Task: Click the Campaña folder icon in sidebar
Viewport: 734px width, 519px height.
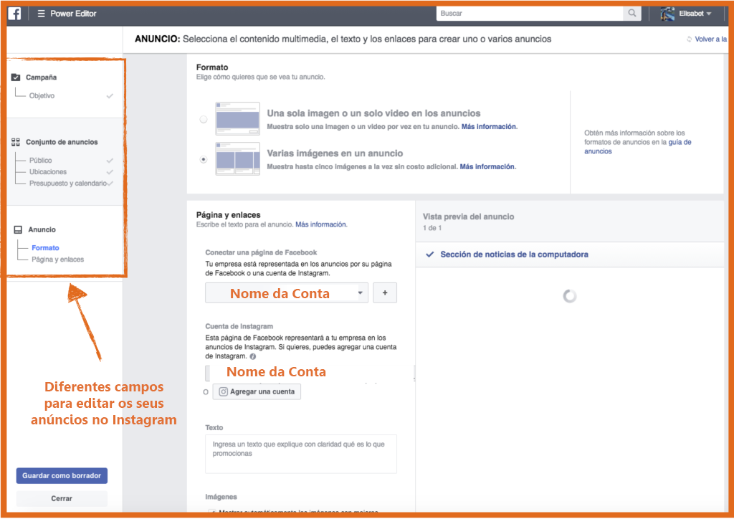Action: (x=16, y=77)
